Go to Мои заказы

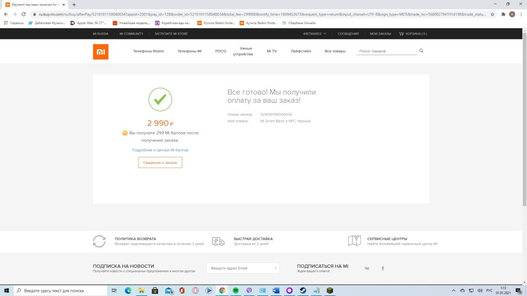tap(380, 34)
